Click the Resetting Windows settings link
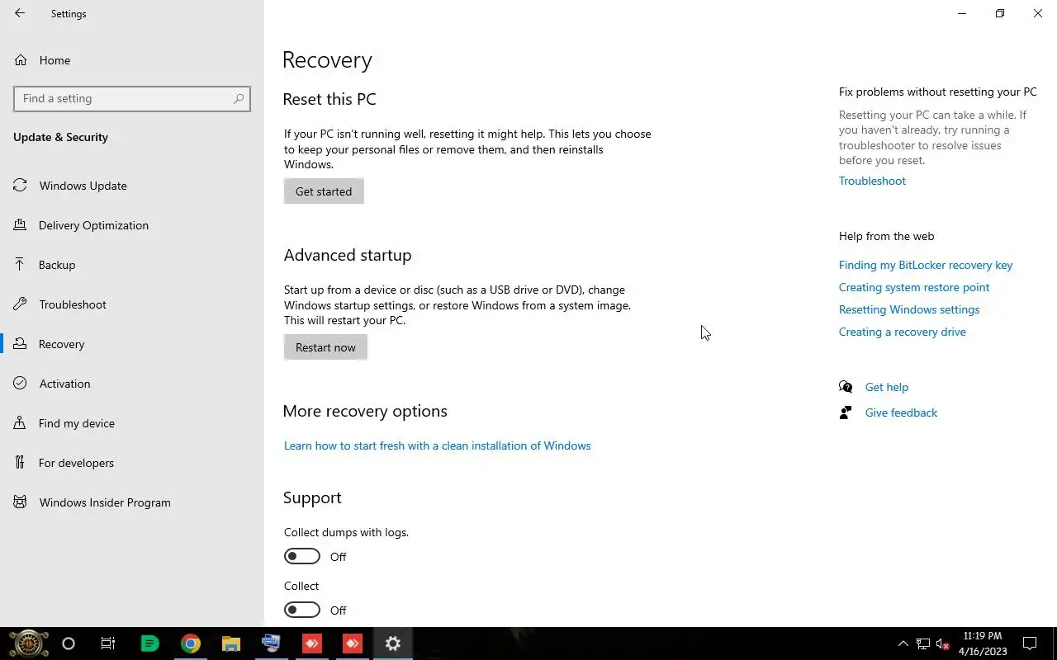1057x660 pixels. [x=909, y=309]
